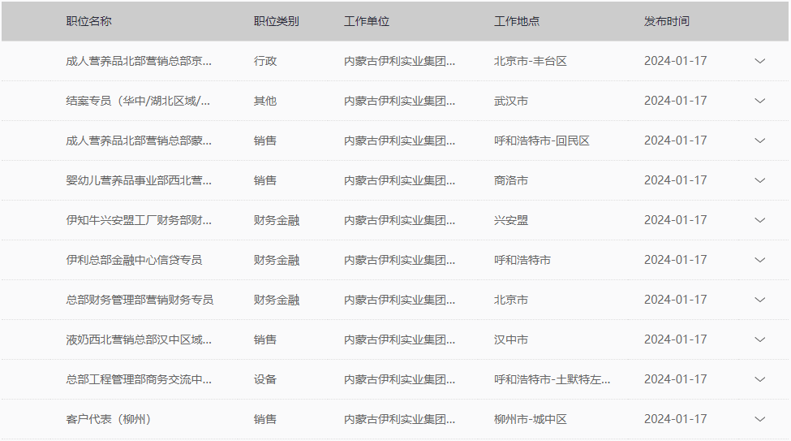Expand the 结案专员 row chevron
Viewport: 791px width, 441px height.
[759, 101]
